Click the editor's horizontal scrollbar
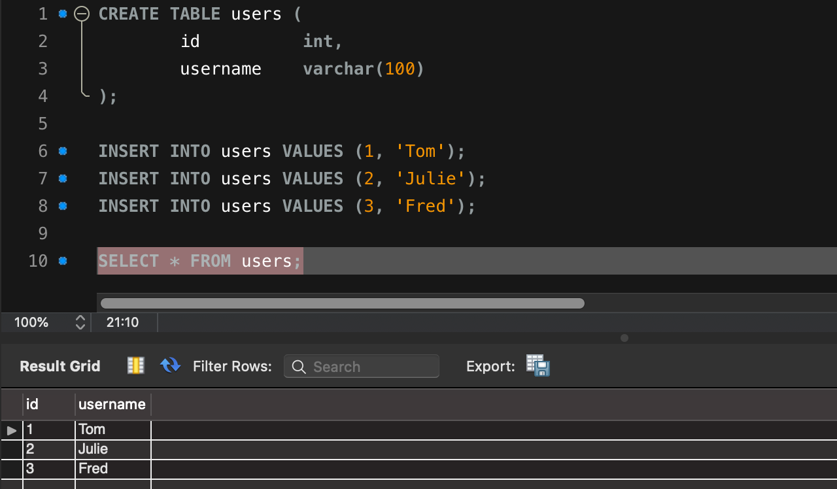Viewport: 837px width, 489px height. coord(342,303)
